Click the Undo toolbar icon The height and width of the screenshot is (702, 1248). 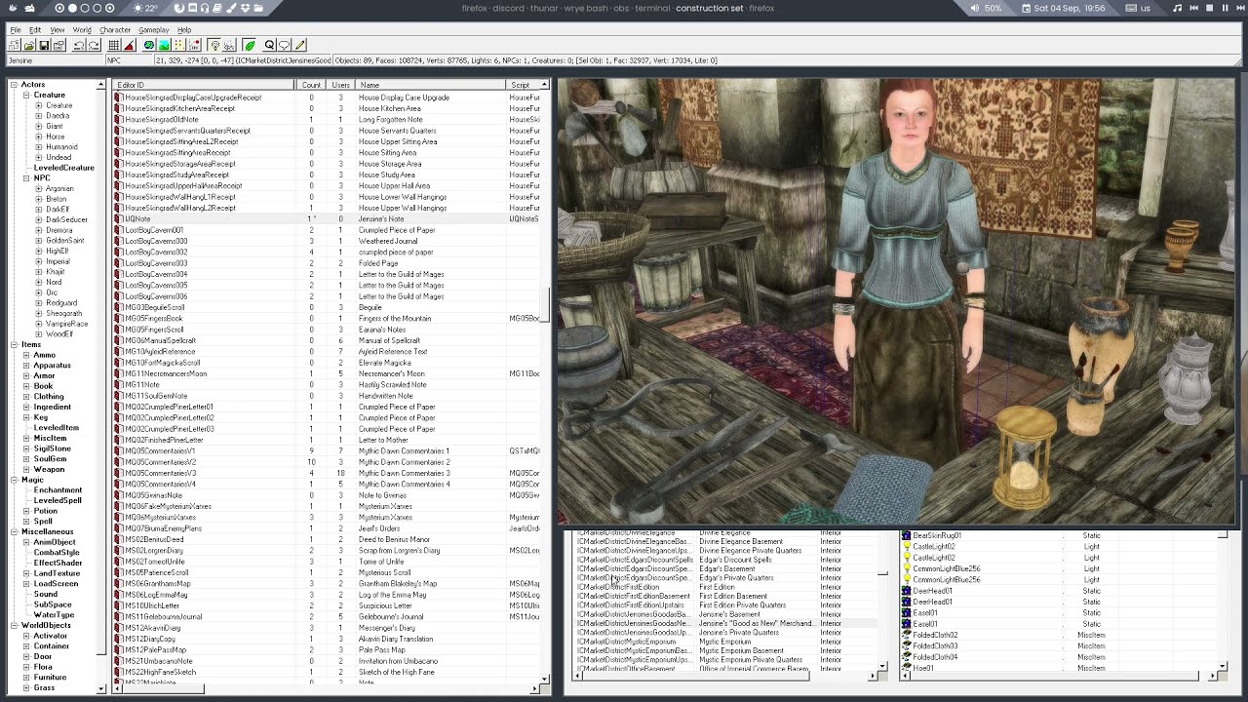(79, 45)
